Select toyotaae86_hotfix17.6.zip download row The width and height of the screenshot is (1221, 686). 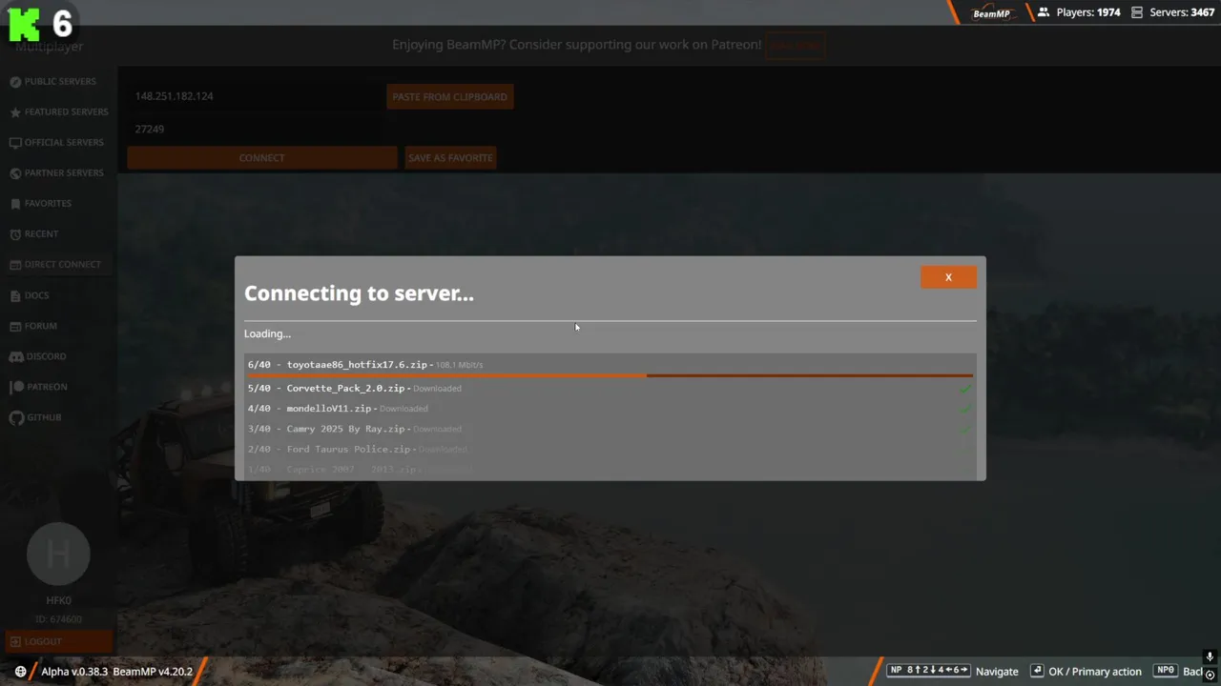pyautogui.click(x=610, y=365)
